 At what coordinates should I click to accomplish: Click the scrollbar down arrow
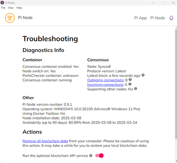point(176,161)
